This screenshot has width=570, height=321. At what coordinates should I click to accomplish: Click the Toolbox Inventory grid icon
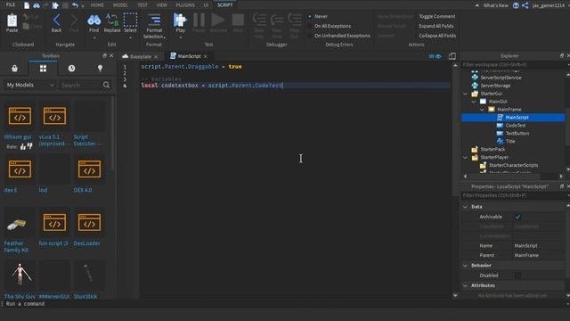click(x=43, y=69)
